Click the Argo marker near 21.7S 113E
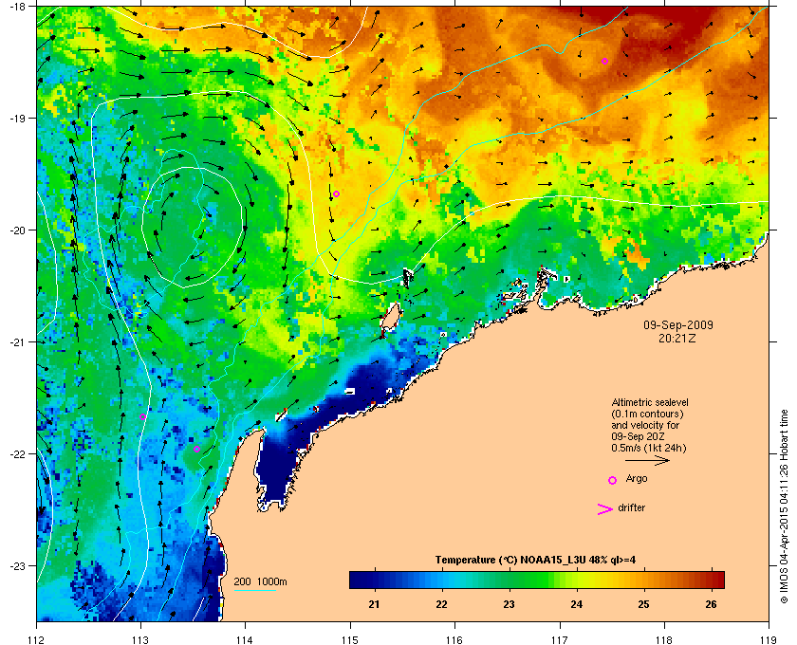Screen dimensions: 797x645 pyautogui.click(x=143, y=416)
